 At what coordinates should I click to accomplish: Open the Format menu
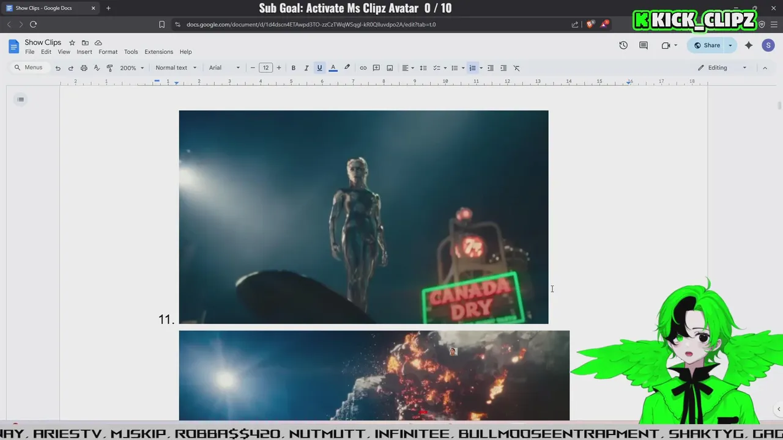(108, 52)
